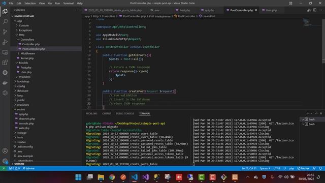The height and width of the screenshot is (183, 325).
Task: Split the editor to the right
Action: pos(315,10)
